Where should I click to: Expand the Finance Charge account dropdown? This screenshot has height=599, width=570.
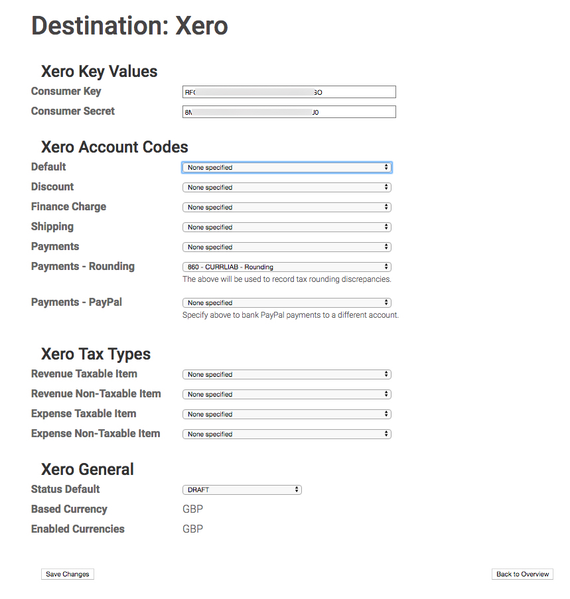[287, 207]
